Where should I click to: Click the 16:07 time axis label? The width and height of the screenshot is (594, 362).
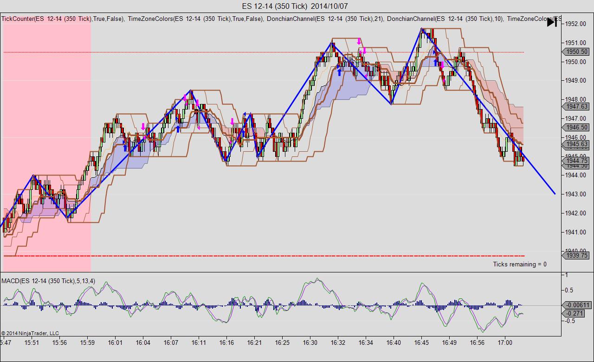[x=171, y=343]
